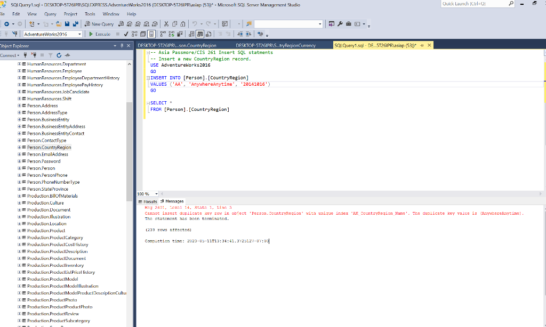546x327 pixels.
Task: Expand the Person.CountryRegion table node
Action: (20, 148)
